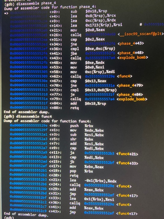Select the '0x8(%rsp),%rcx' operand text
This screenshot has width=164, height=219.
click(x=101, y=16)
